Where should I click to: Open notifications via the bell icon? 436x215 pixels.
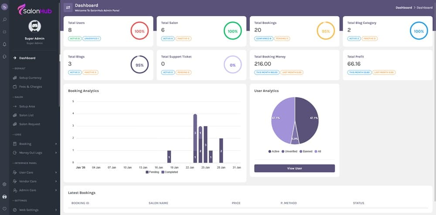point(4,44)
